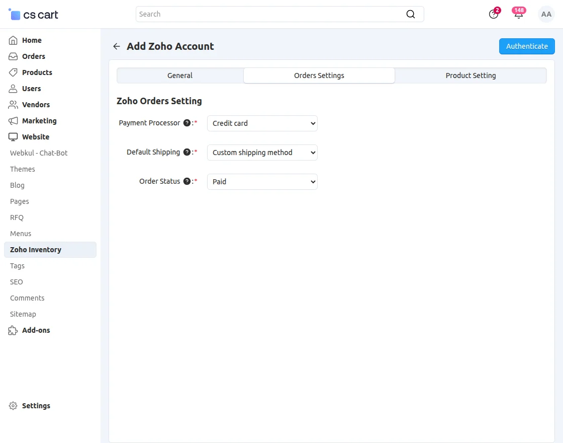Image resolution: width=563 pixels, height=443 pixels.
Task: Click the cs cart logo
Action: [33, 14]
